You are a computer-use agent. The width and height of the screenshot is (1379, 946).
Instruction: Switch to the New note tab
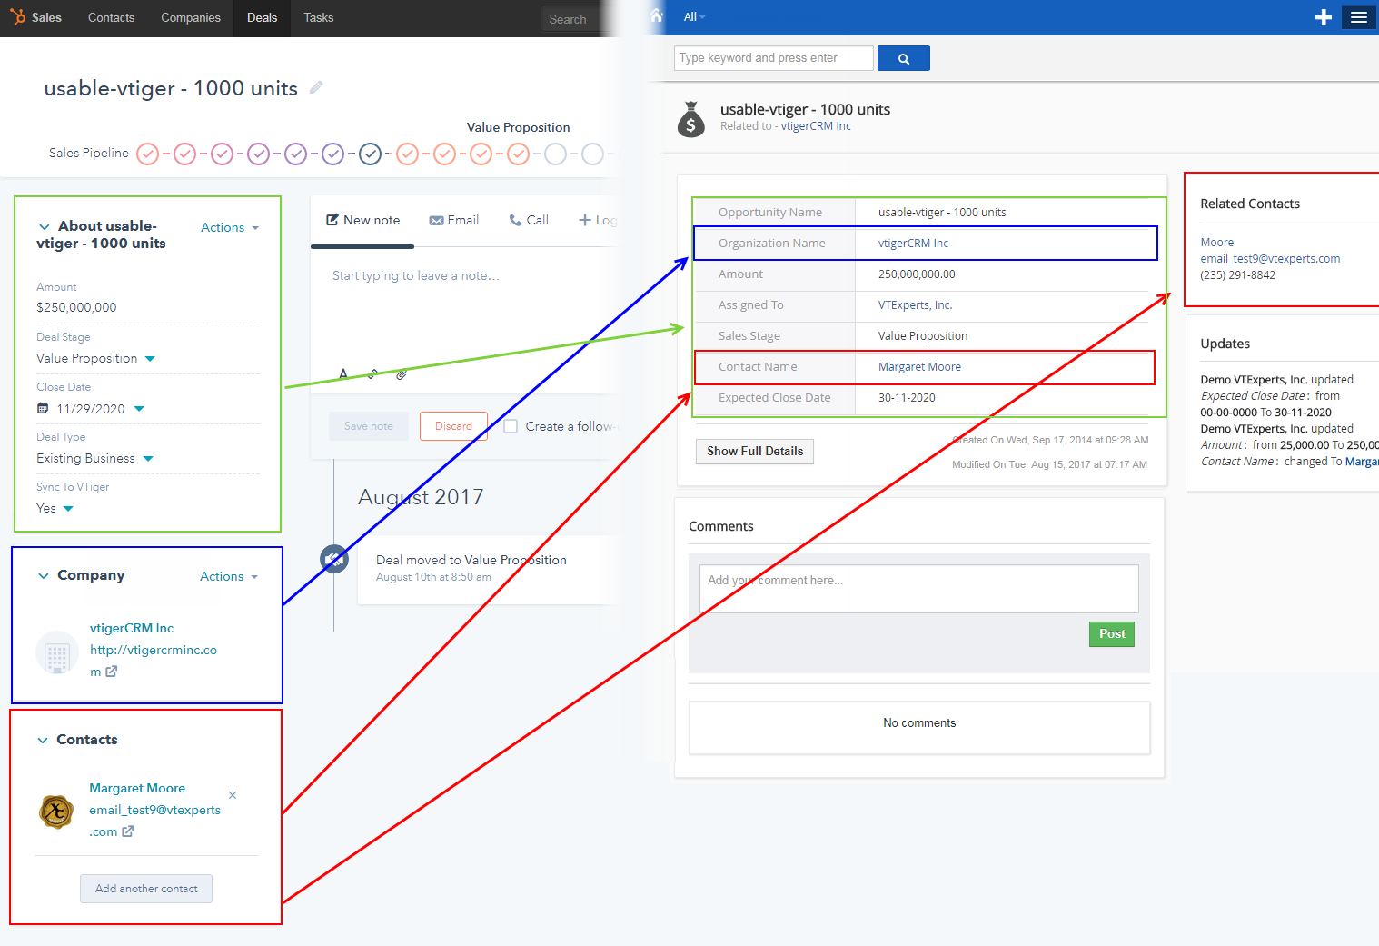click(x=362, y=220)
